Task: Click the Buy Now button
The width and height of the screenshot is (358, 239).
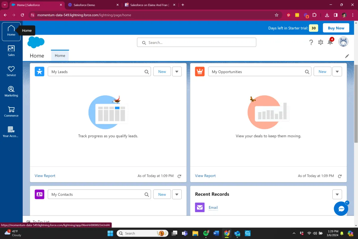Action: pos(336,28)
